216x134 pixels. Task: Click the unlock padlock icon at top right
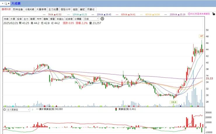(x=214, y=14)
